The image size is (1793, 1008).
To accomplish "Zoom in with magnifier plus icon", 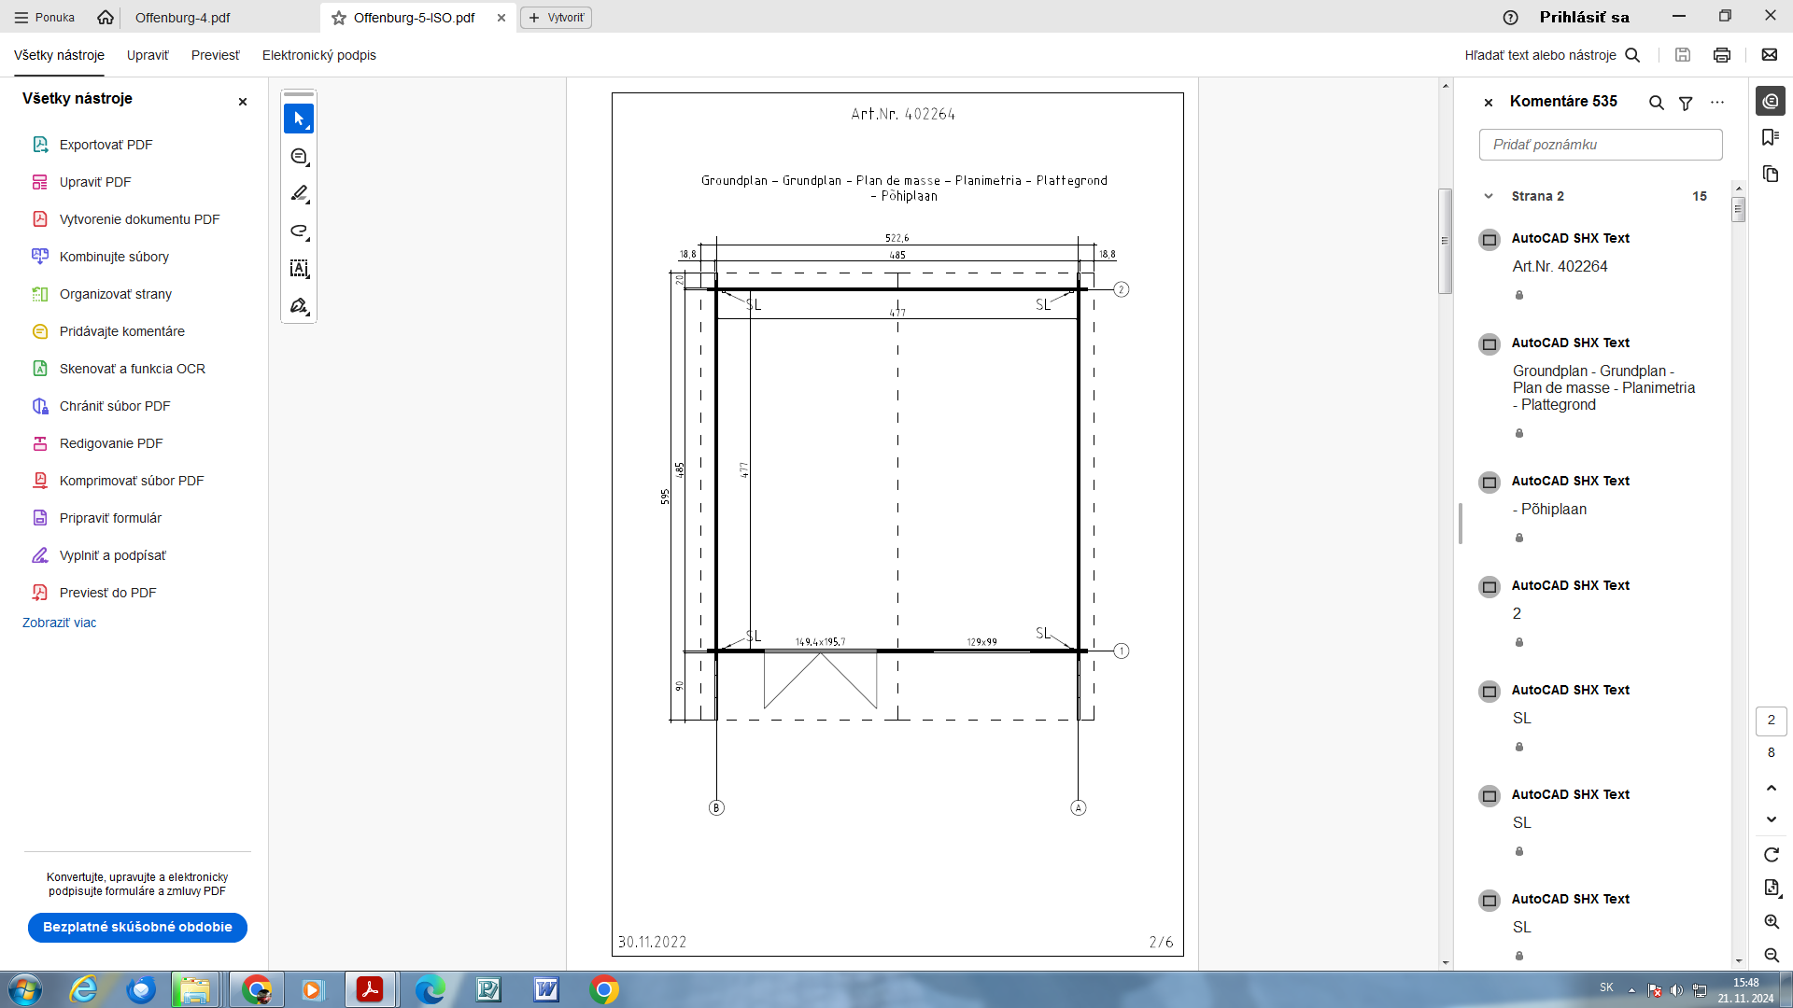I will (1772, 922).
